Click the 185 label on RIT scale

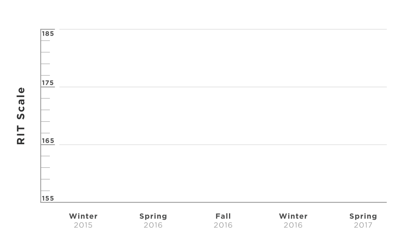[x=48, y=33]
